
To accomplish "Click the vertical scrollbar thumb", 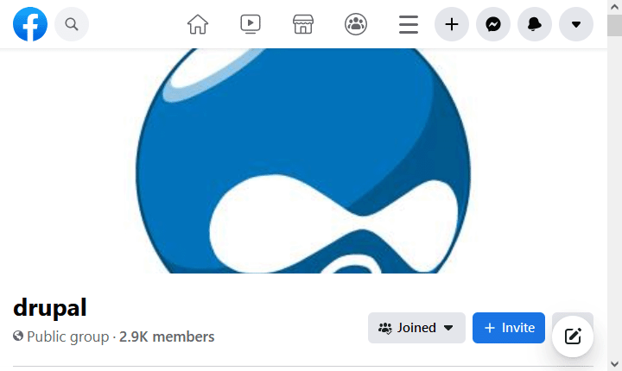I will [614, 26].
